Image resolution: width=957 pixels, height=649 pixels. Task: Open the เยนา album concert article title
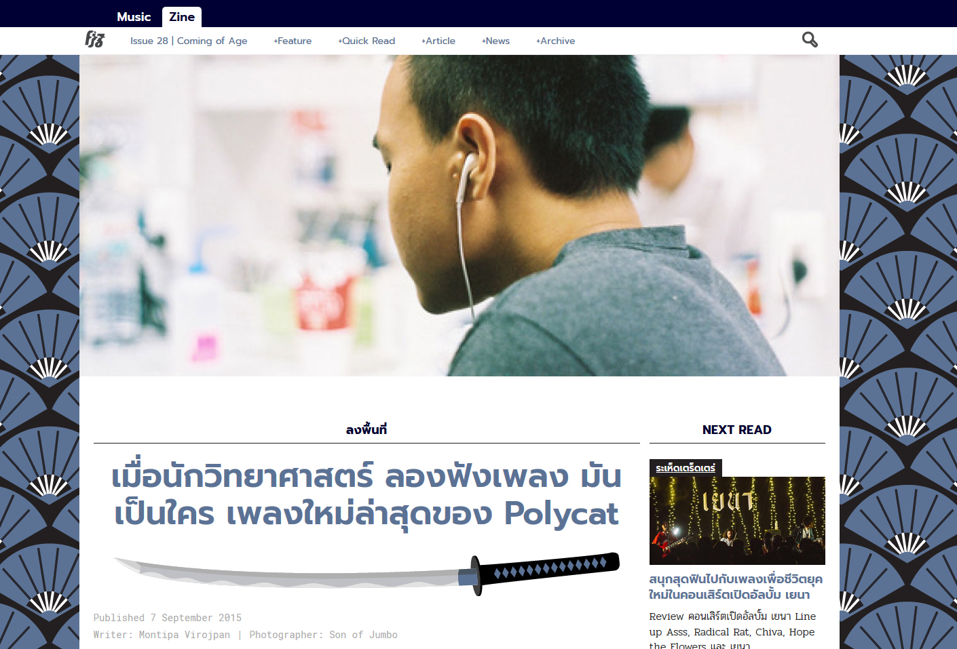coord(736,587)
